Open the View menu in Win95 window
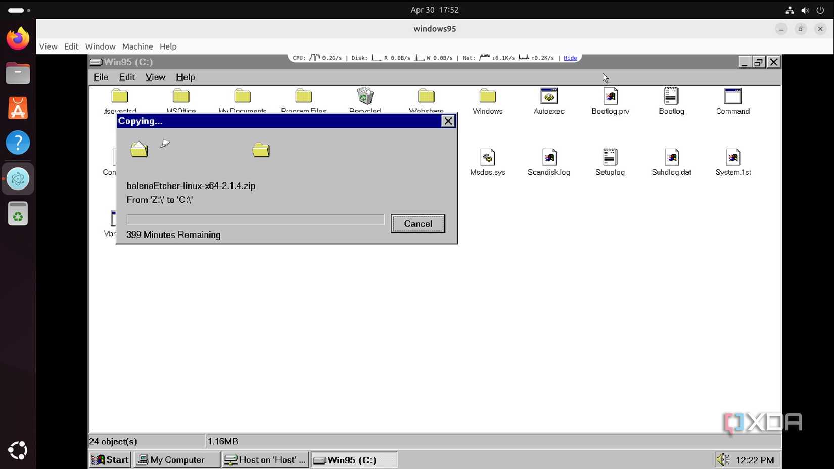 [x=155, y=77]
